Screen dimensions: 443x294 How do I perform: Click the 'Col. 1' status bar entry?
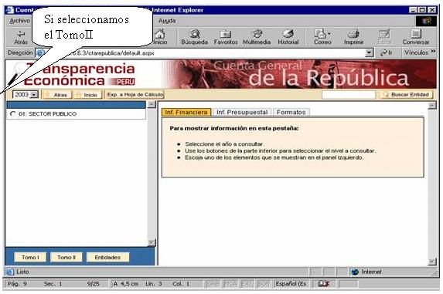point(181,283)
